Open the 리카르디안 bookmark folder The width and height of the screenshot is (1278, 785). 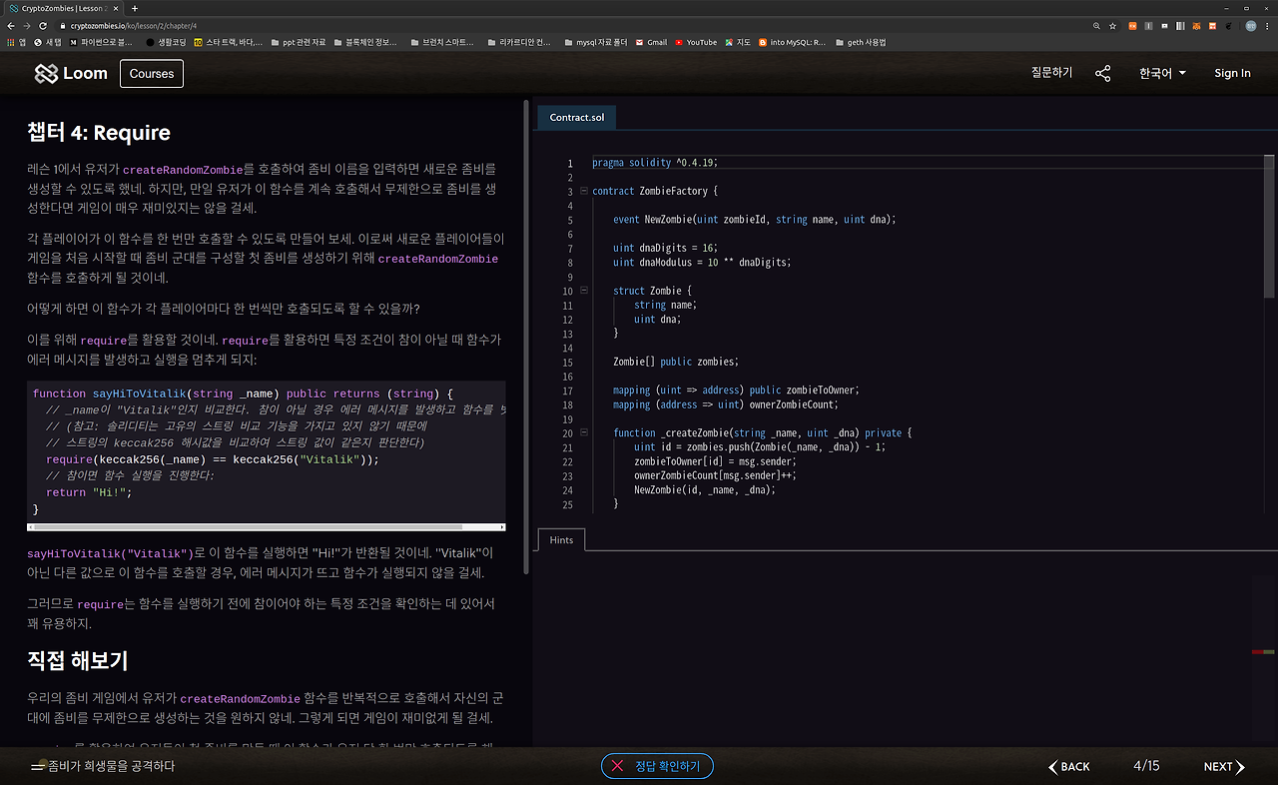pos(519,42)
